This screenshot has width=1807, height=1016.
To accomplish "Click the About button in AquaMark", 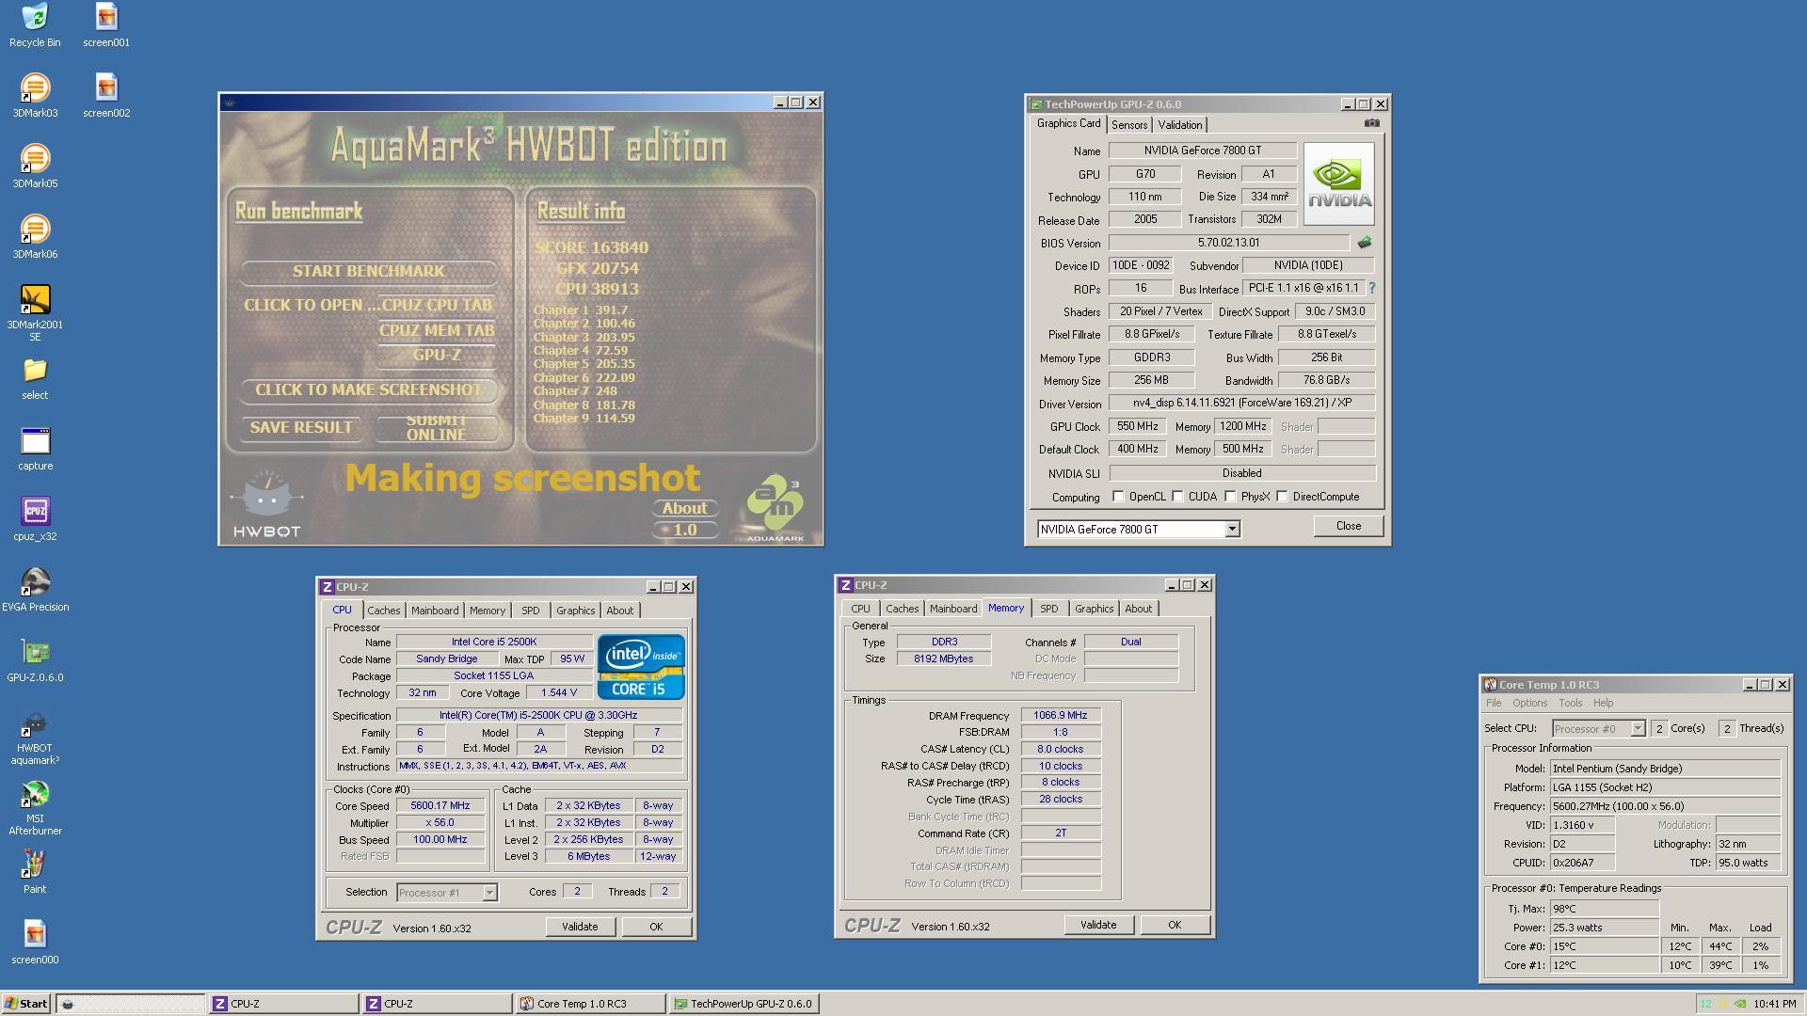I will point(684,508).
